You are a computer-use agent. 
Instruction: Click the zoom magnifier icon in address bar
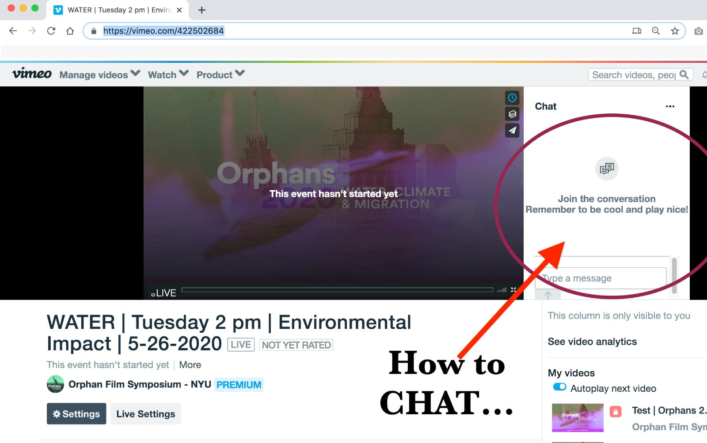pos(656,31)
